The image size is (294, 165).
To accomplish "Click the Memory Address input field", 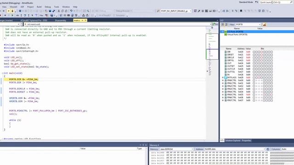I will point(235,149).
